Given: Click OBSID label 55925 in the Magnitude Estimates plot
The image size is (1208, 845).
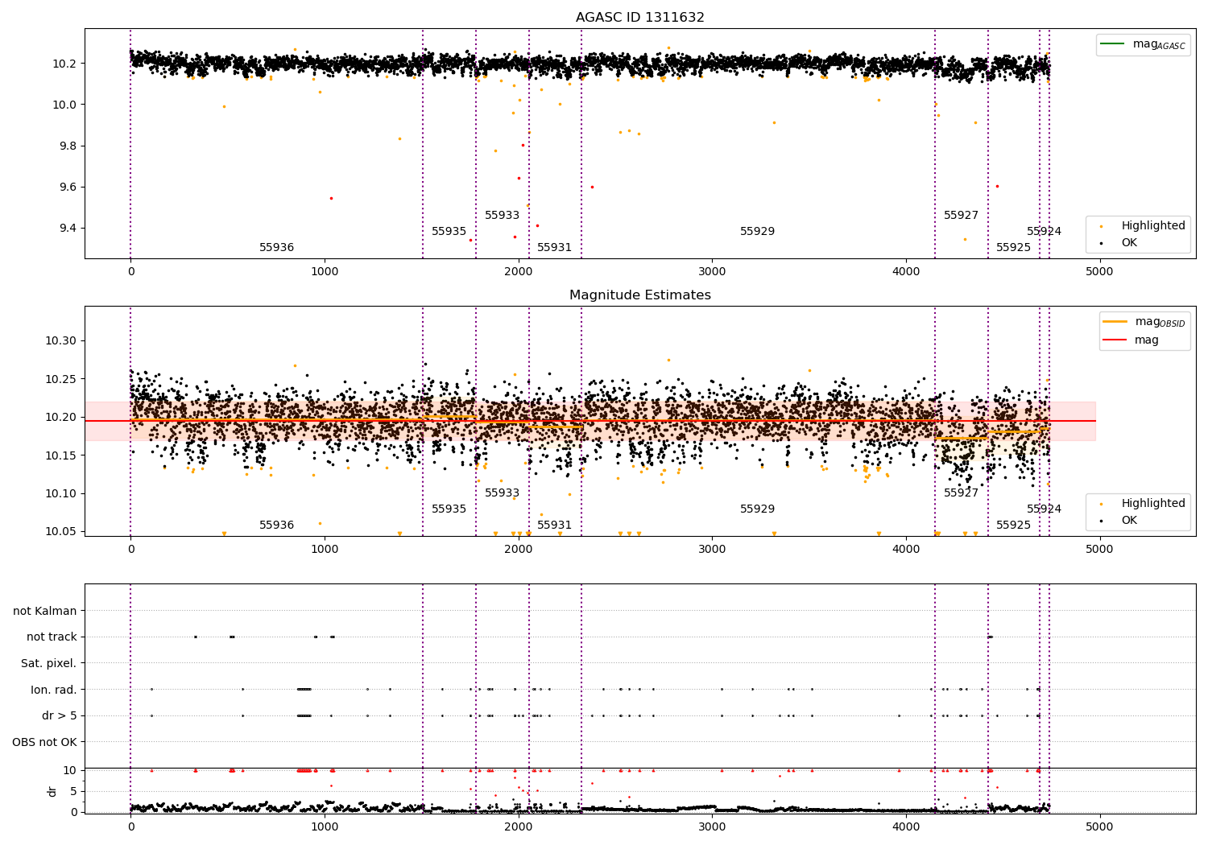Looking at the screenshot, I should tap(1013, 525).
